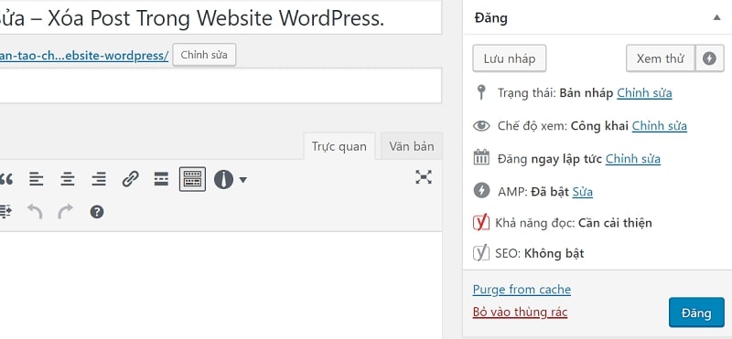Viewport: 732px width, 339px height.
Task: Click Purge from cache link
Action: (522, 290)
